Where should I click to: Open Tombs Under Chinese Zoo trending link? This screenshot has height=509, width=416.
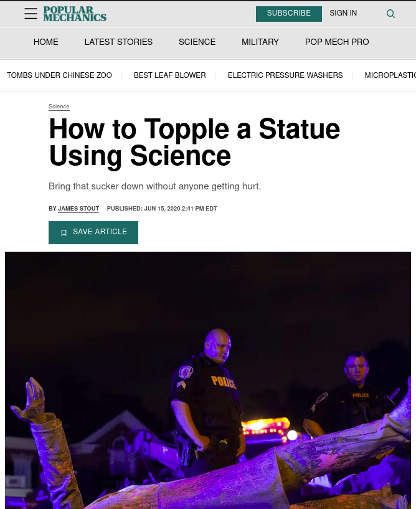59,75
